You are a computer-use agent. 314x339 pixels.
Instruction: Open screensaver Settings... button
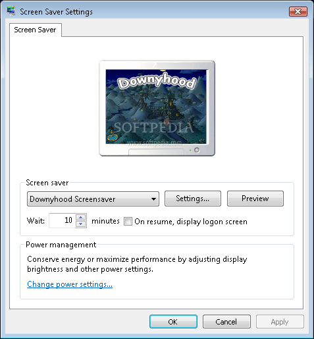[193, 199]
